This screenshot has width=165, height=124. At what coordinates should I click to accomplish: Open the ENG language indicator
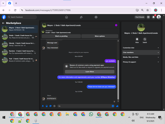[x=142, y=117]
